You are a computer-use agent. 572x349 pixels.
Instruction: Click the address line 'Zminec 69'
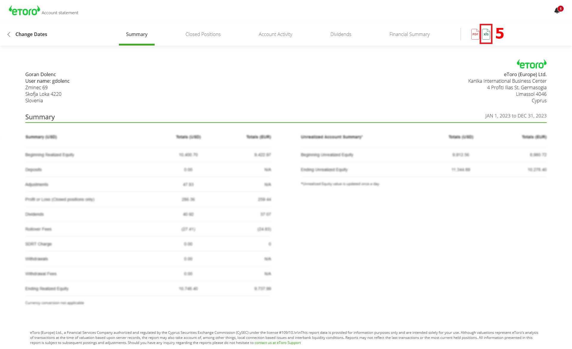point(36,87)
